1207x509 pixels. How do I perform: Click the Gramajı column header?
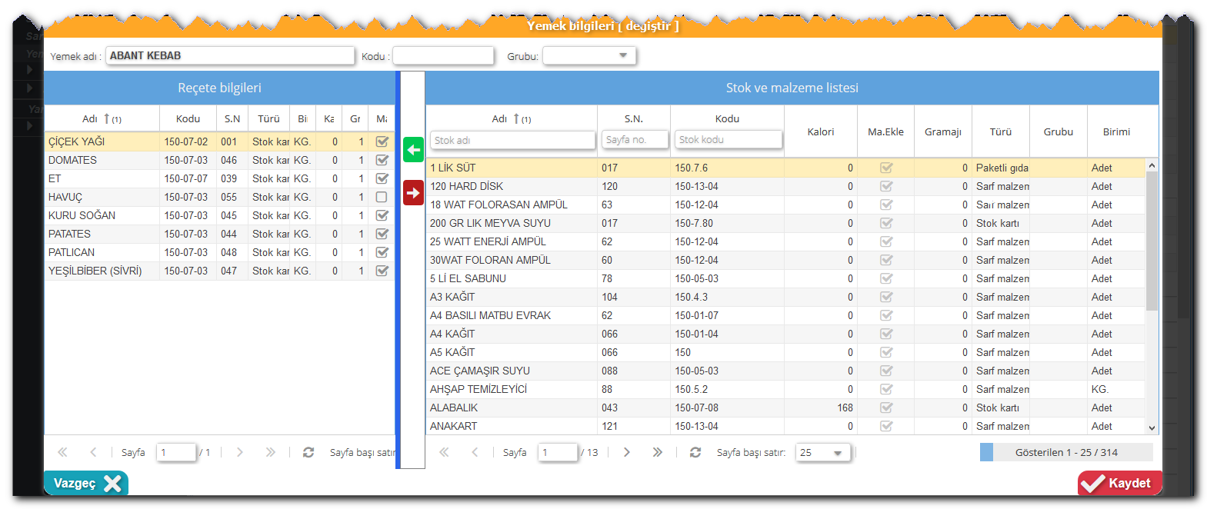tap(943, 131)
